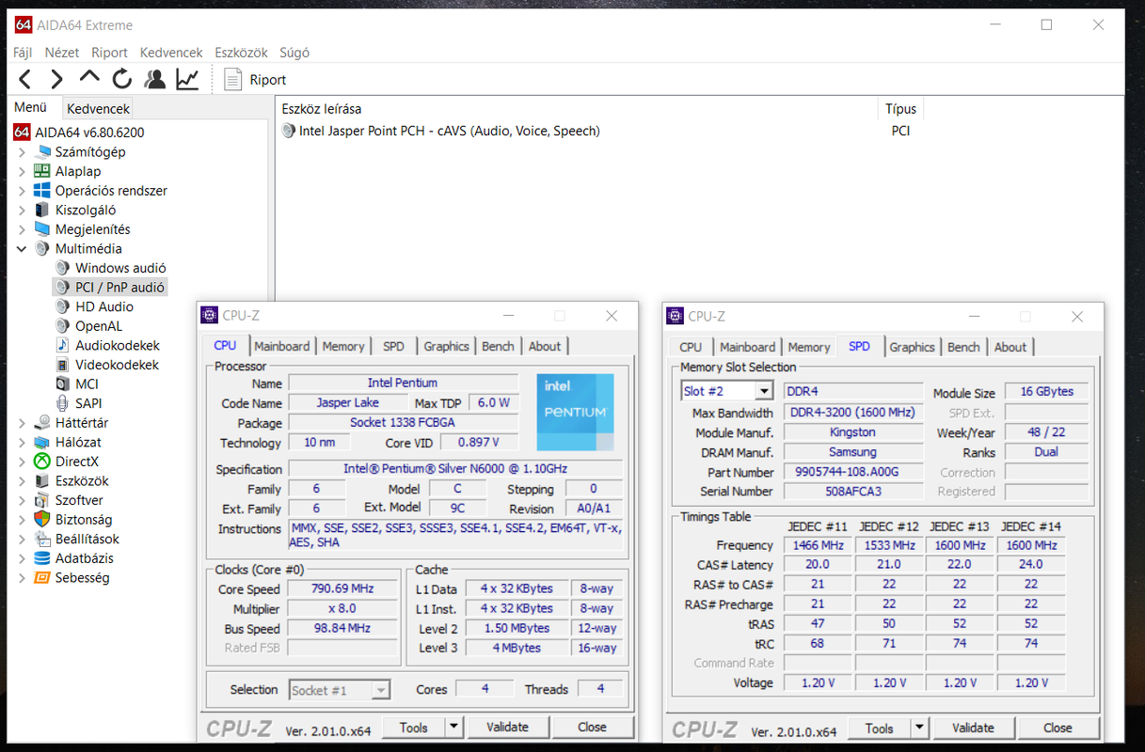Expand the Alaplap tree node
Image resolution: width=1145 pixels, height=752 pixels.
[22, 171]
